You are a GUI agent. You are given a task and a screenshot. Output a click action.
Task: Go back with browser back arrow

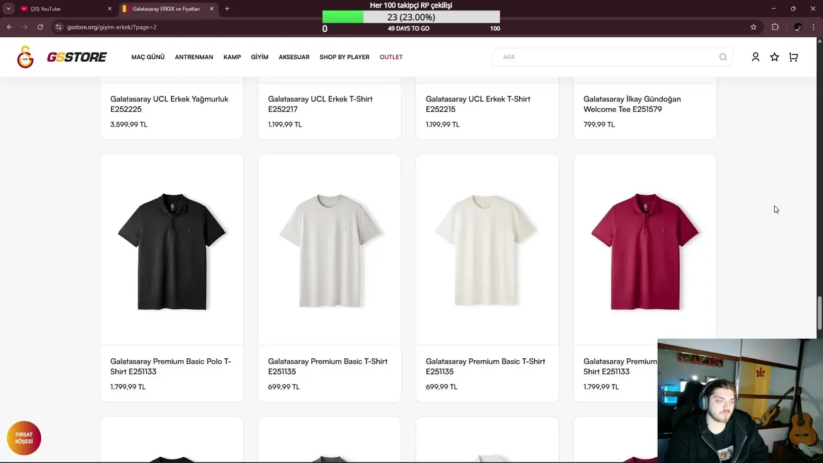click(x=9, y=27)
